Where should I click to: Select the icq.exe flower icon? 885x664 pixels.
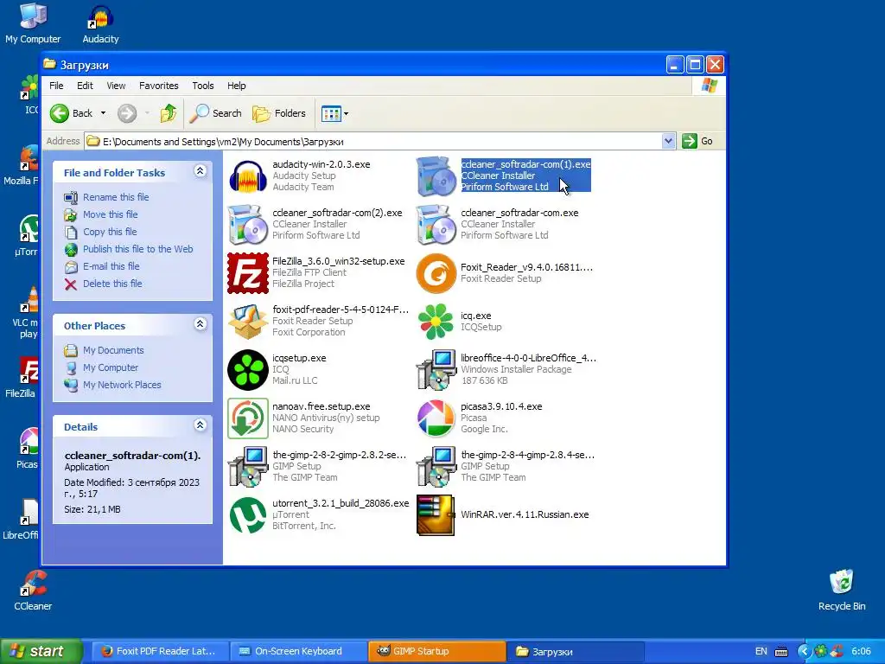436,322
